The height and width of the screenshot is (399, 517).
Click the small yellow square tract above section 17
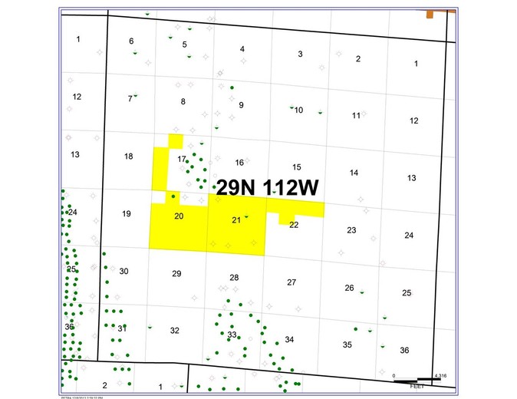point(176,141)
